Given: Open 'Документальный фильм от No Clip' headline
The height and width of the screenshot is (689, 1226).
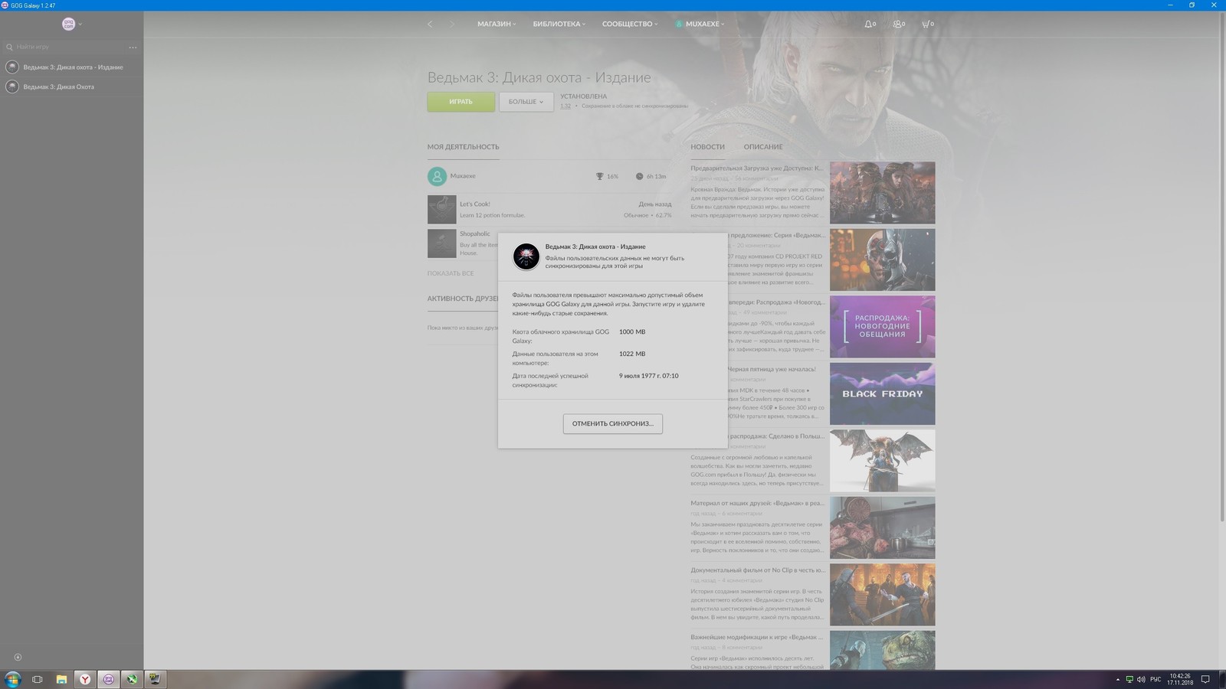Looking at the screenshot, I should pos(757,570).
